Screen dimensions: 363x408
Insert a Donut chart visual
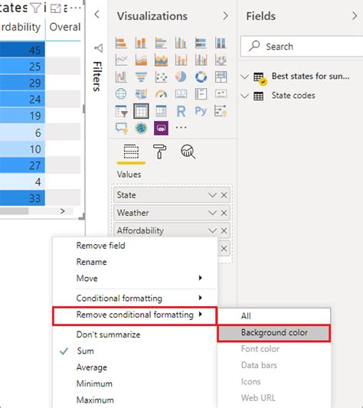pos(201,77)
